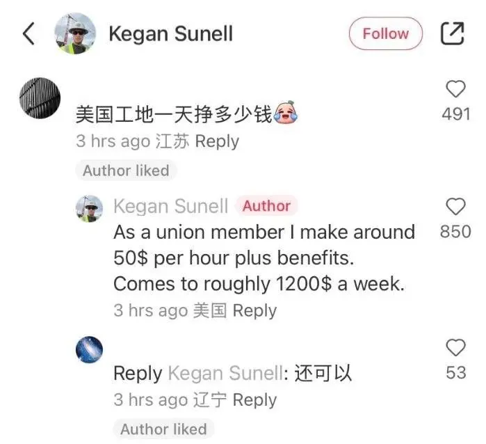Open Kegan Sunell name in page header
This screenshot has height=444, width=486.
click(171, 34)
